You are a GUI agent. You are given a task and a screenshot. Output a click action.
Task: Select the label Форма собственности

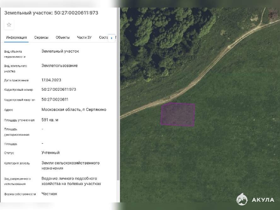click(x=20, y=194)
